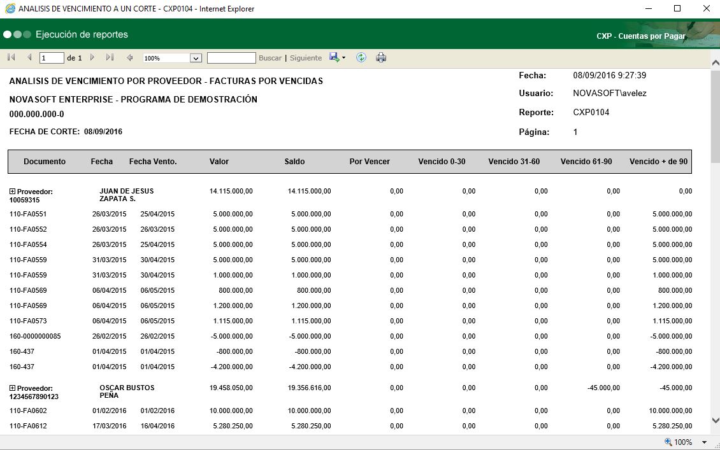
Task: Open browser zoom level menu in status bar
Action: click(x=704, y=442)
